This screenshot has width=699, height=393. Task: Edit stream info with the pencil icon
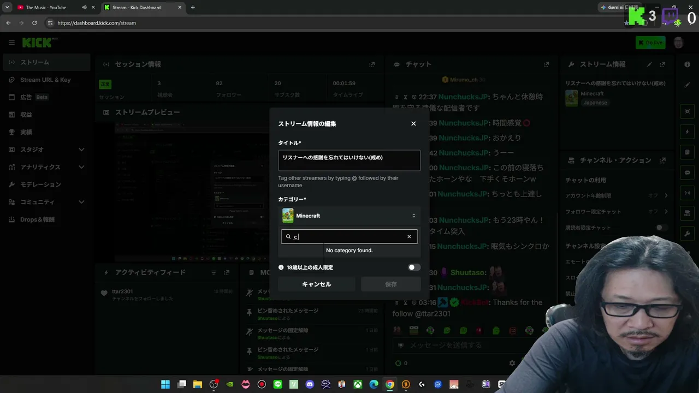point(649,64)
